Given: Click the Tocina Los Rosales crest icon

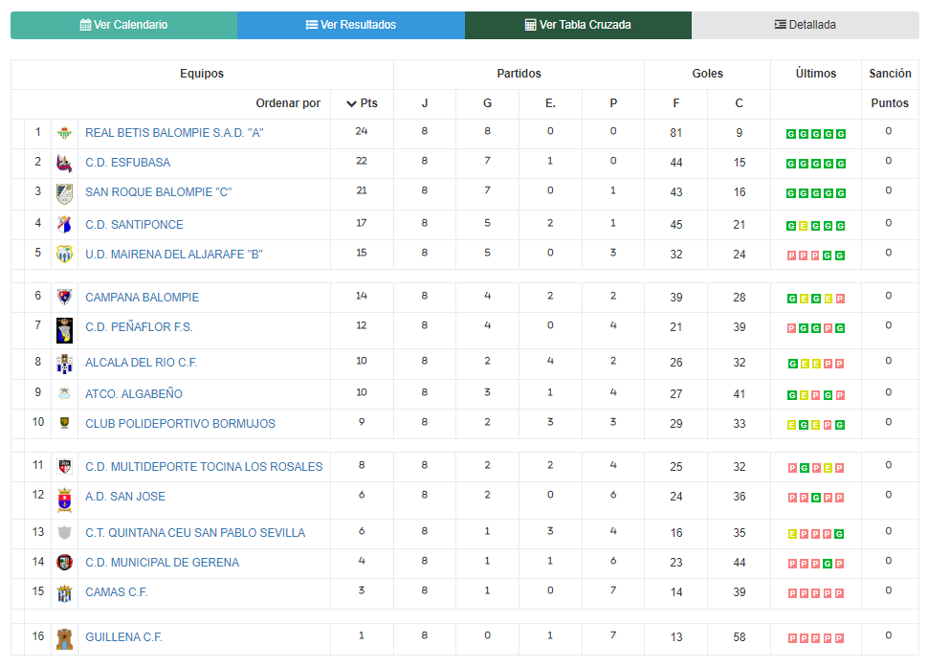Looking at the screenshot, I should point(64,466).
